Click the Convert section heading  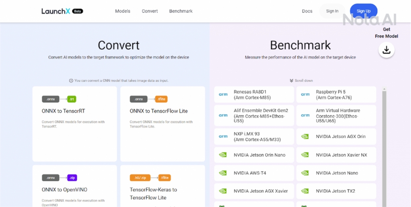tap(118, 45)
